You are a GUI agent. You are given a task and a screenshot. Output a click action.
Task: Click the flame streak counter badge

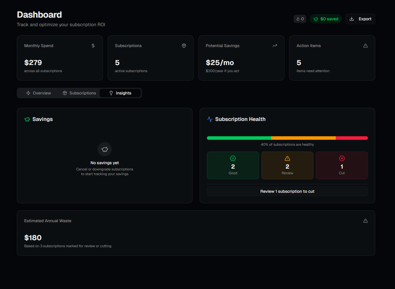[x=300, y=19]
